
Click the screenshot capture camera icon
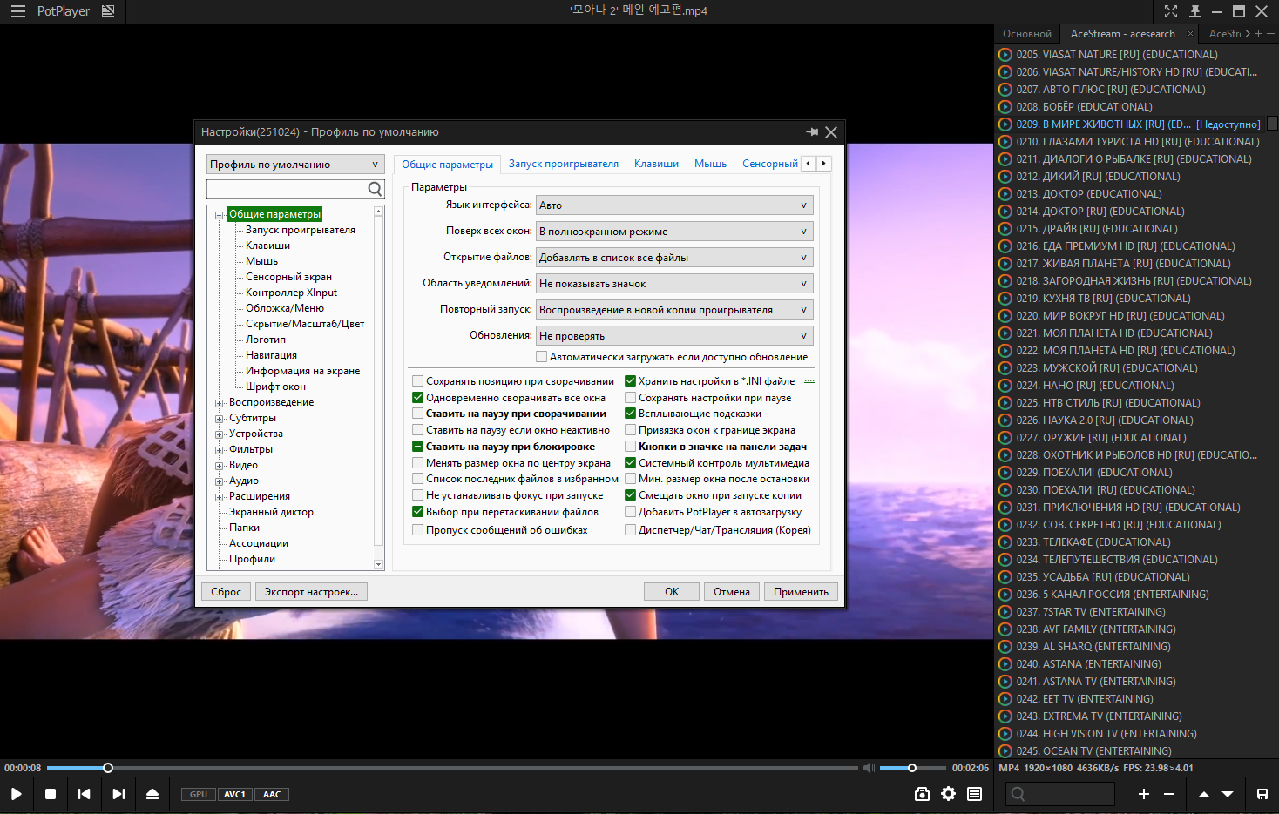(922, 794)
